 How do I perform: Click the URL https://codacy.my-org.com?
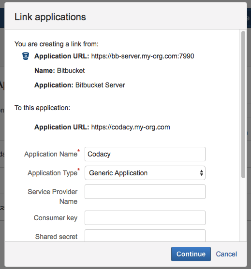pyautogui.click(x=131, y=127)
